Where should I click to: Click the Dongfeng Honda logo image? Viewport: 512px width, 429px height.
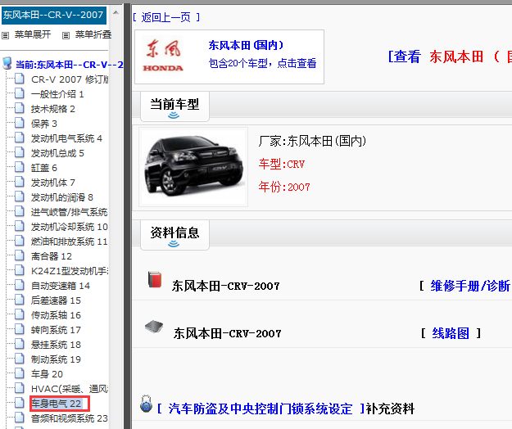[x=163, y=56]
